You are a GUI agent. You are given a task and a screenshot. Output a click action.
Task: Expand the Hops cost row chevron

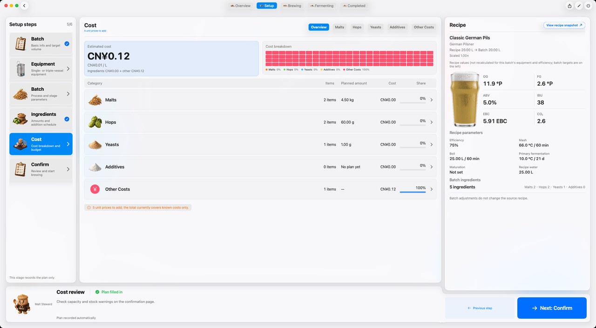pyautogui.click(x=431, y=122)
